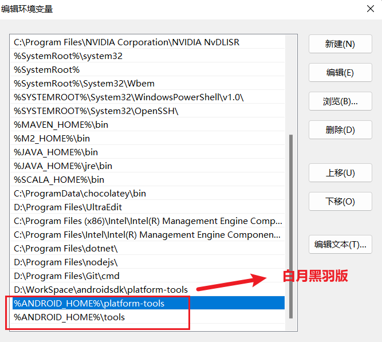382x342 pixels.
Task: Delete entry with 删除(D) button
Action: point(340,129)
